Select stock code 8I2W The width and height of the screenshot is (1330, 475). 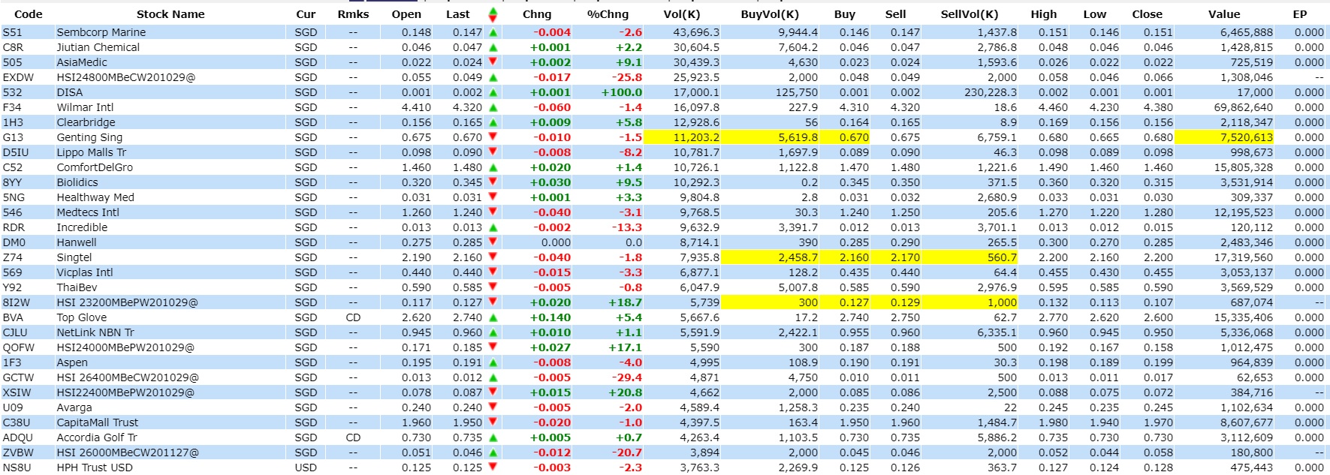[17, 302]
